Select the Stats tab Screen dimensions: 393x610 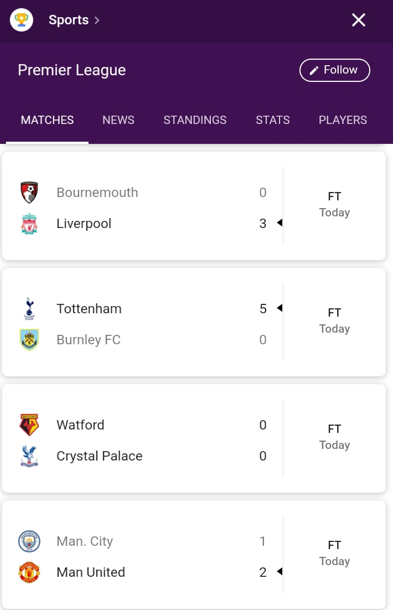click(272, 120)
